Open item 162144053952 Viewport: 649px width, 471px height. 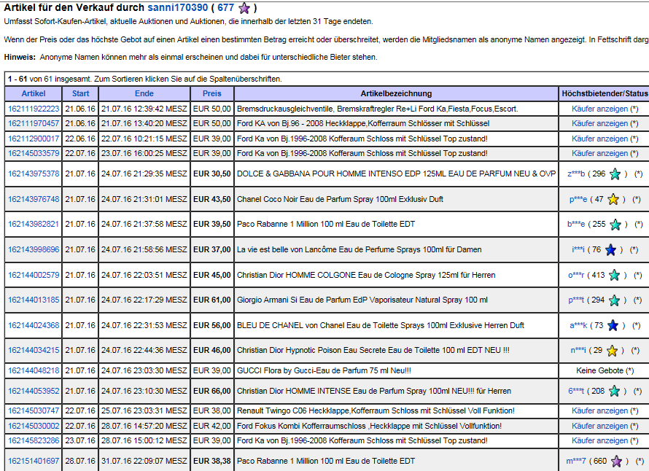tap(34, 391)
